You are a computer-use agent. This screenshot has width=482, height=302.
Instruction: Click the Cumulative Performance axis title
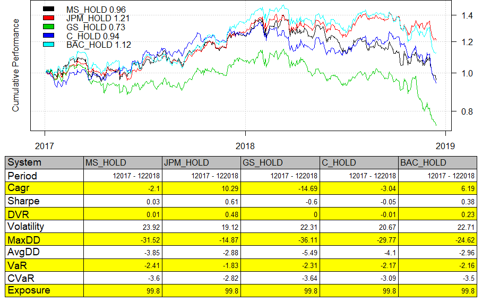pyautogui.click(x=15, y=65)
